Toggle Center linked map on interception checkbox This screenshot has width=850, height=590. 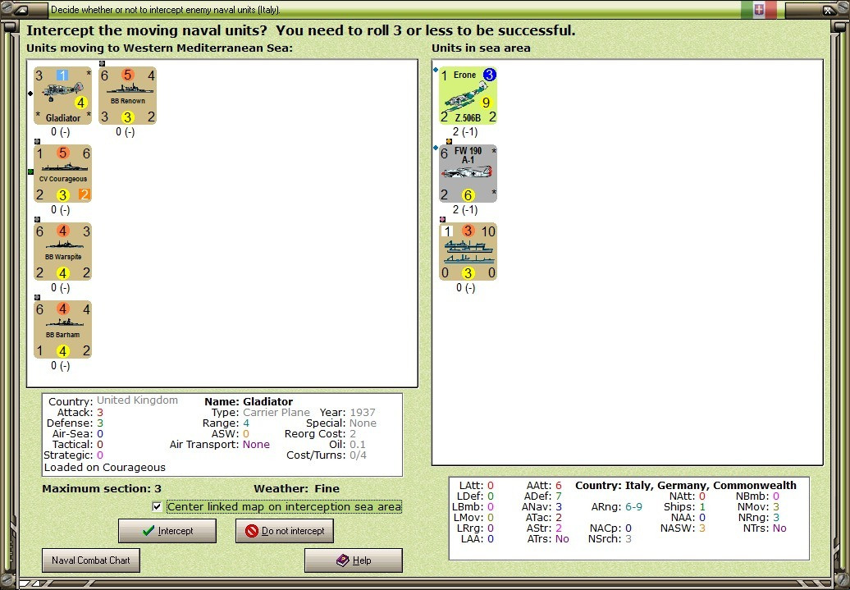[158, 506]
